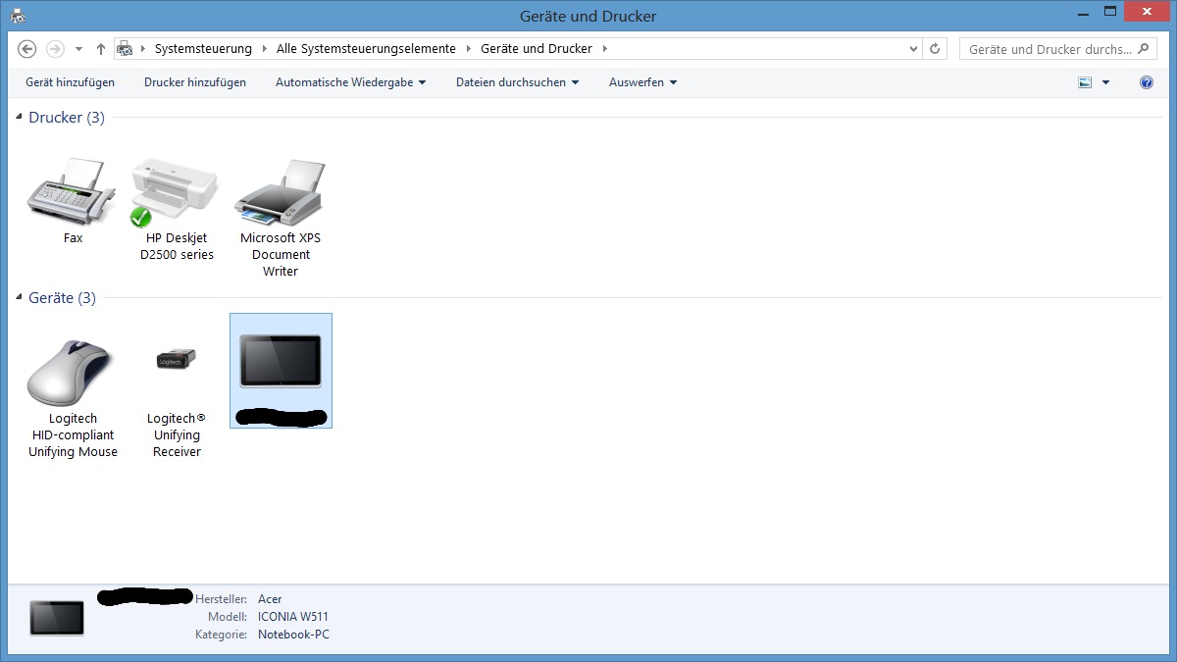Open the Auswerfen dropdown menu
Viewport: 1177px width, 662px height.
click(643, 82)
